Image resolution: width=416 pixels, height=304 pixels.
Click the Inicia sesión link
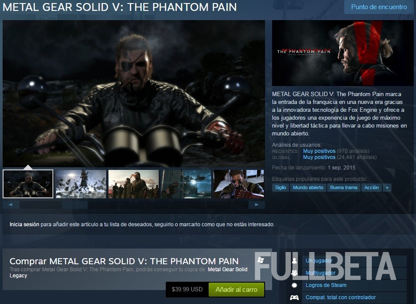click(24, 225)
